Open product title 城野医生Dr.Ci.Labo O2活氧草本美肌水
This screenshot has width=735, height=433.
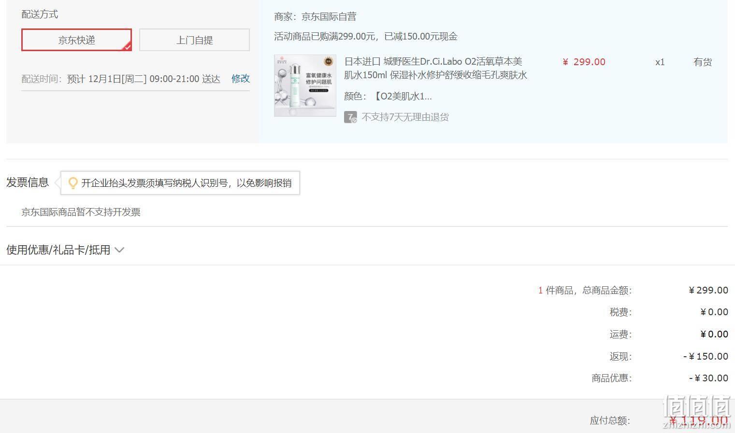coord(435,68)
